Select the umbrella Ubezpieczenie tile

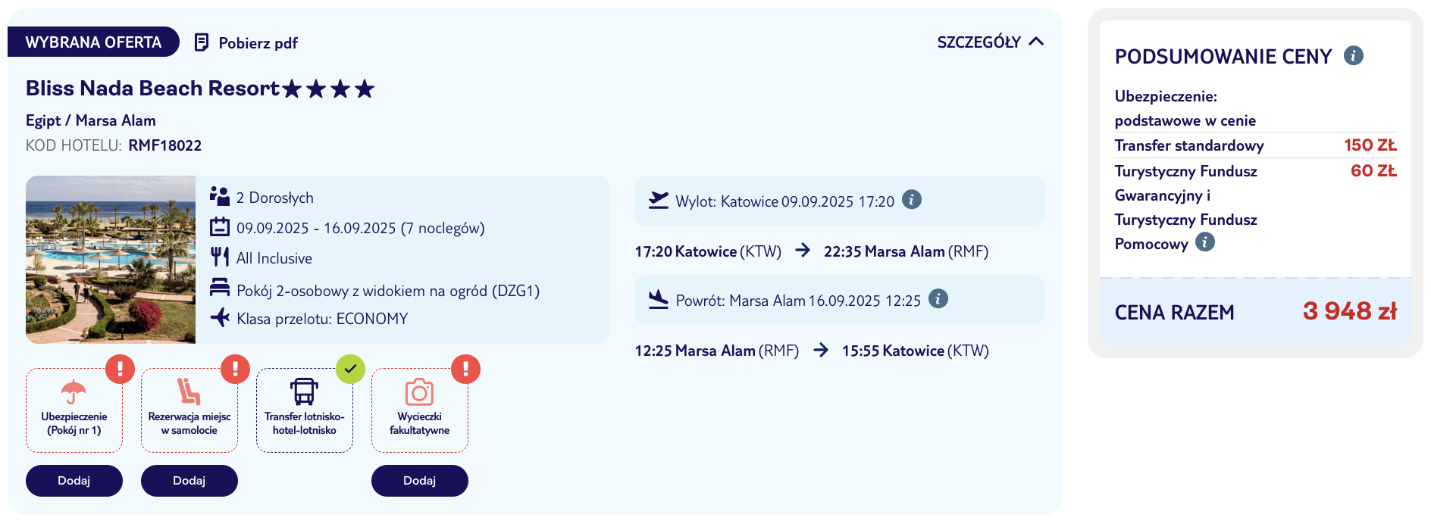click(74, 410)
